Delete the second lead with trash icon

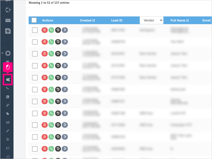coord(45,42)
